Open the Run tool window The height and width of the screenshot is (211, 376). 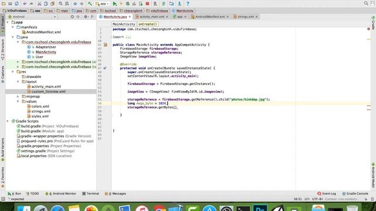click(x=14, y=193)
